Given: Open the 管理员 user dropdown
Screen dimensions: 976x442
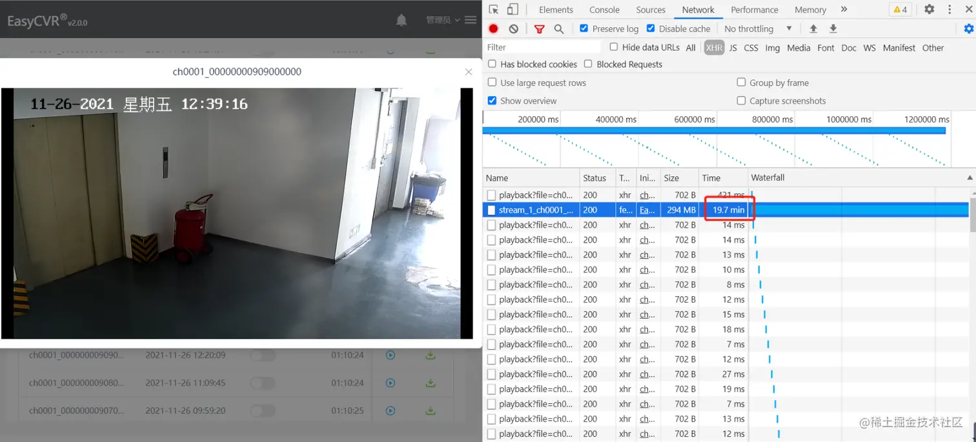Looking at the screenshot, I should [443, 20].
